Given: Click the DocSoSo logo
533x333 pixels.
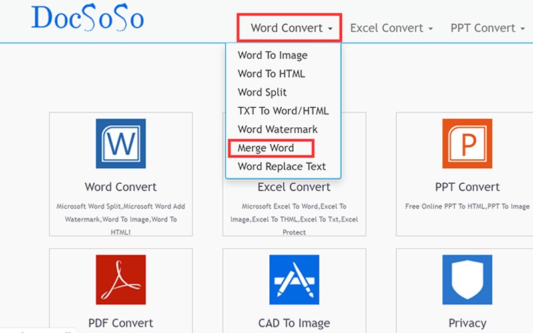Looking at the screenshot, I should click(88, 17).
